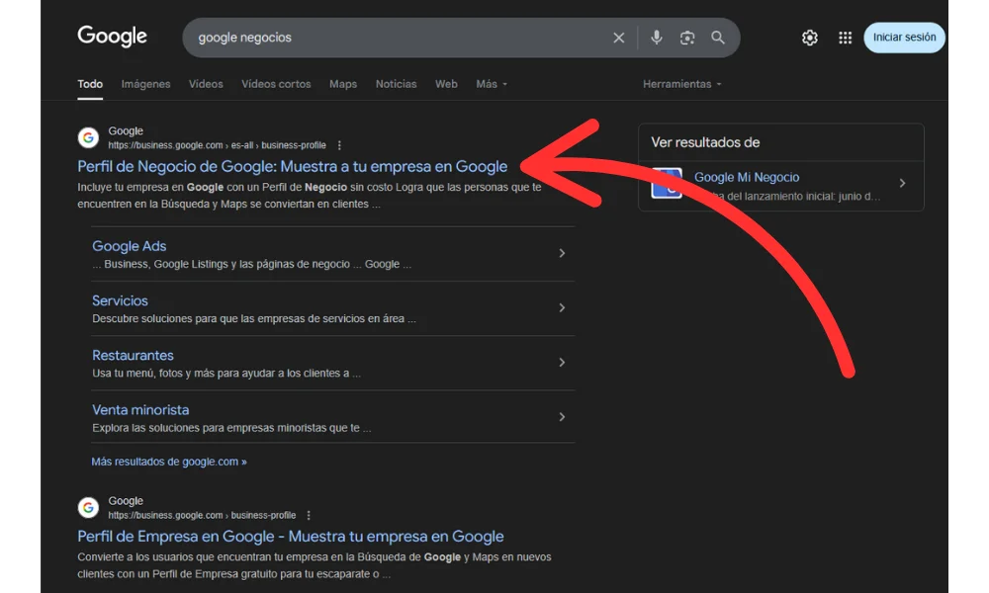Click Iniciar sesión button
The image size is (989, 593).
click(x=905, y=38)
